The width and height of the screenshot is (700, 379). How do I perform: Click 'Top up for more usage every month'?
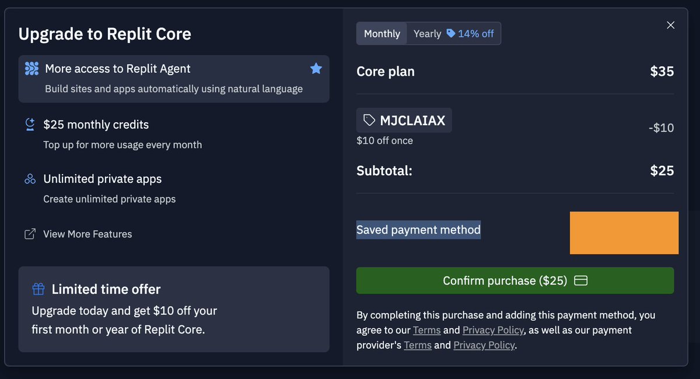point(123,144)
